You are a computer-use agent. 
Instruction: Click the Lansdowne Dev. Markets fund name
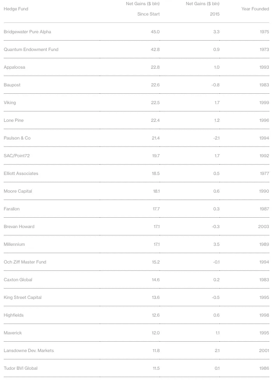(x=28, y=351)
